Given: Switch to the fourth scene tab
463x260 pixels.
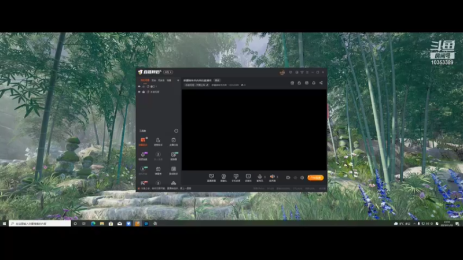Looking at the screenshot, I should [169, 80].
